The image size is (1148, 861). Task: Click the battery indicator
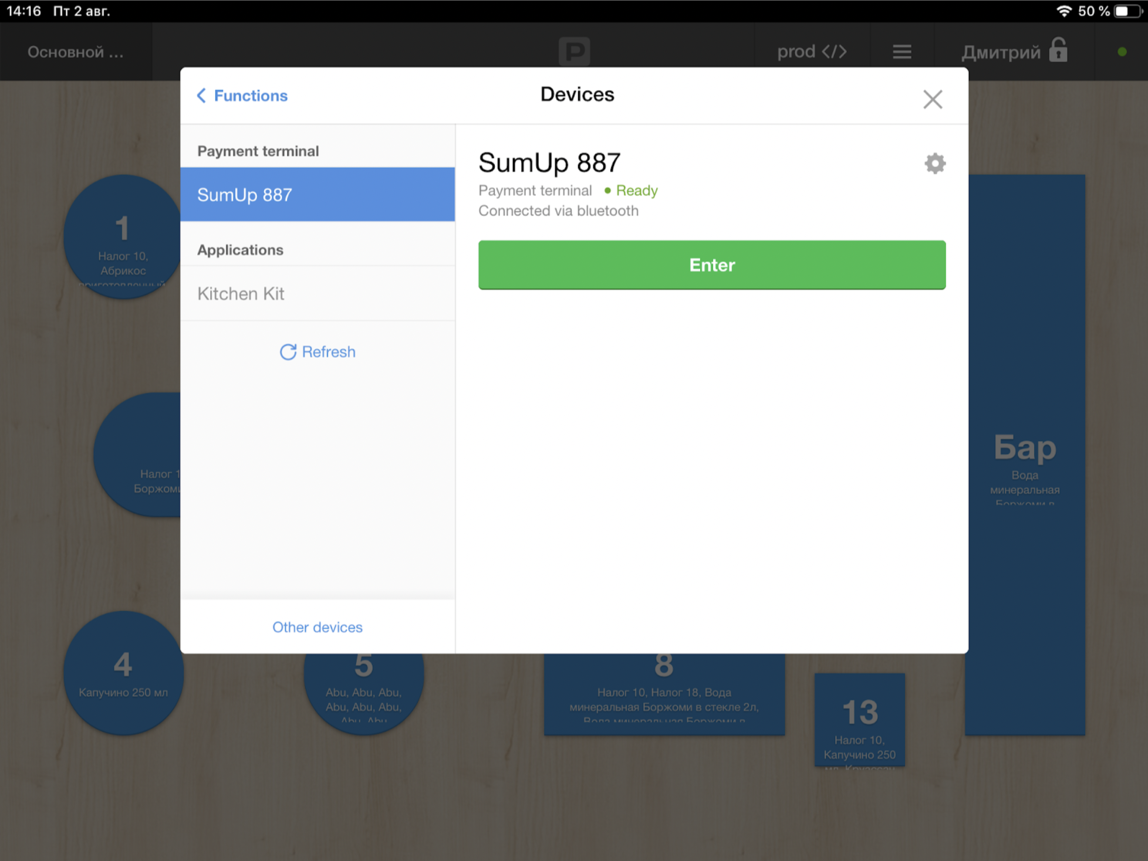[x=1128, y=11]
